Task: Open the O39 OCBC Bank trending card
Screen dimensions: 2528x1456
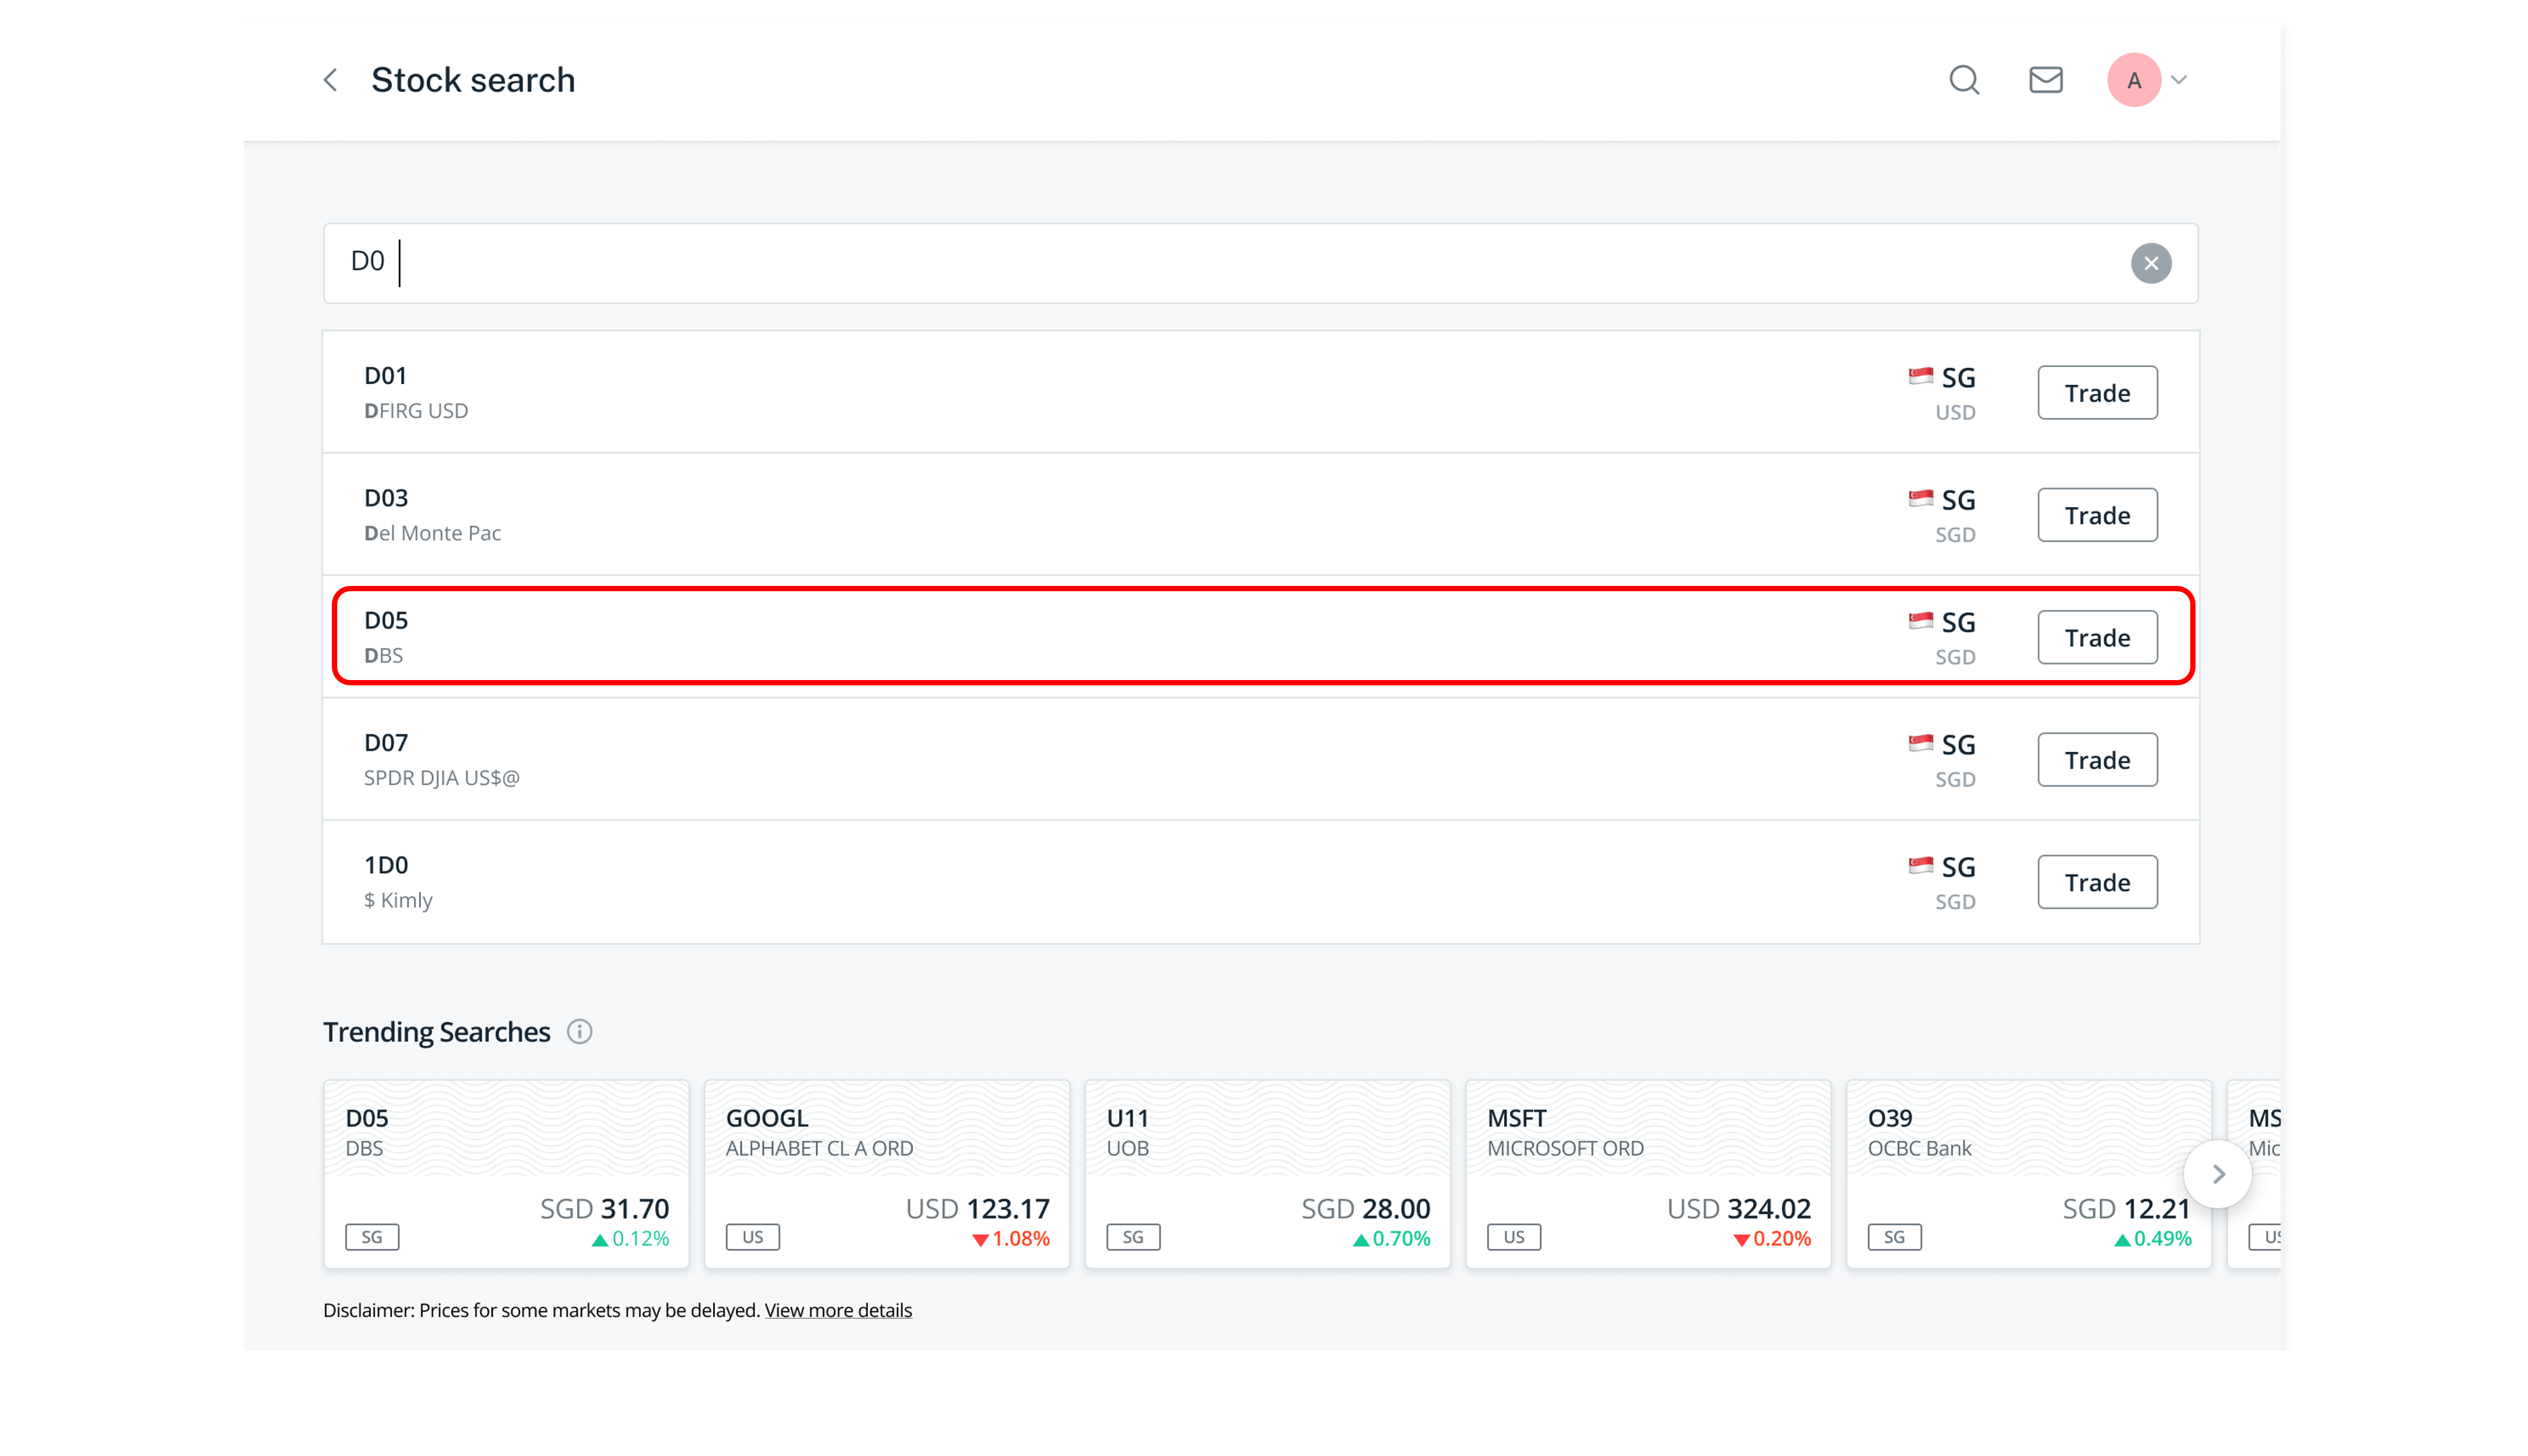Action: (2029, 1174)
